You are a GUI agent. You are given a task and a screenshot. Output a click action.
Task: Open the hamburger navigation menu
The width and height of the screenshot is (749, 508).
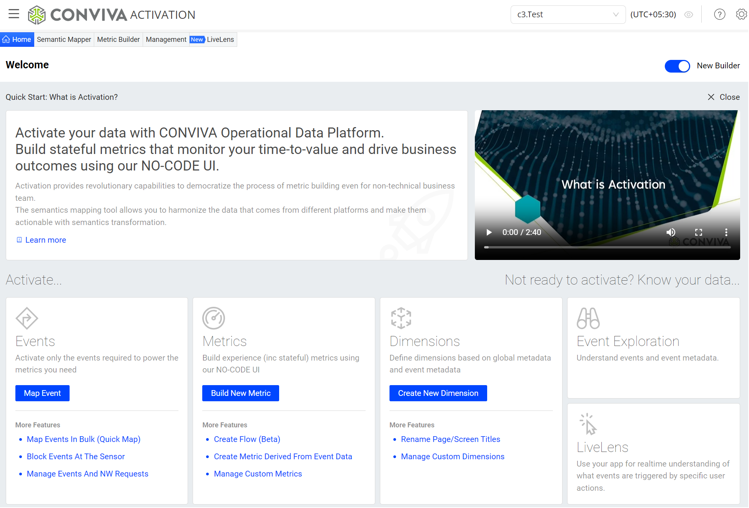[14, 14]
